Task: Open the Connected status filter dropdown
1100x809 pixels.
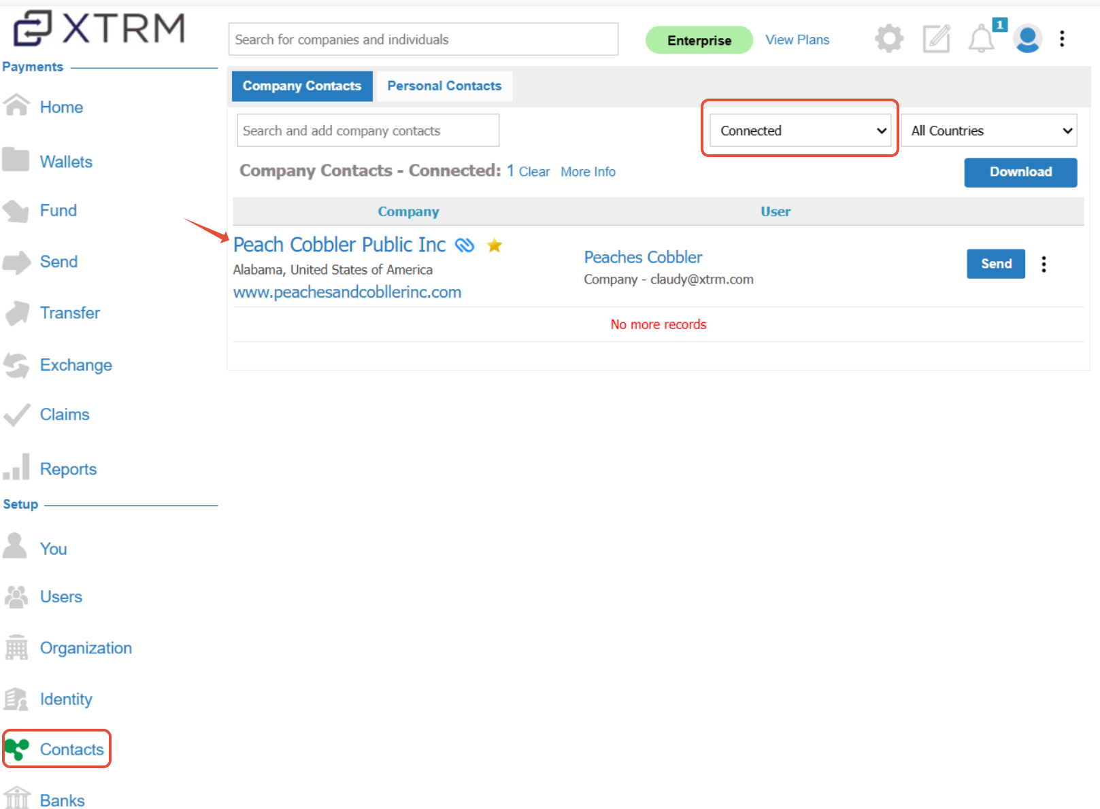Action: pos(800,131)
